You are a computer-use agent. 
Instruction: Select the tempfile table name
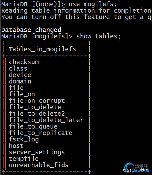coord(24,159)
